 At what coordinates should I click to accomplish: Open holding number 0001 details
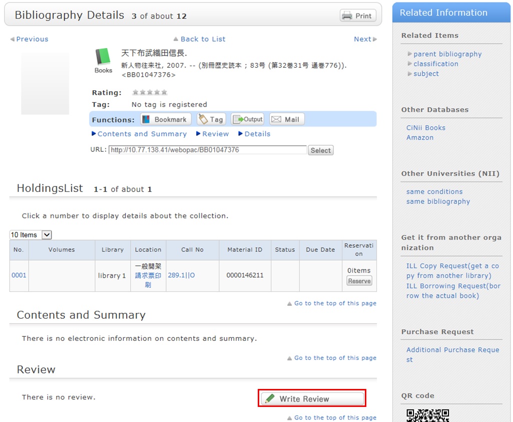[19, 275]
